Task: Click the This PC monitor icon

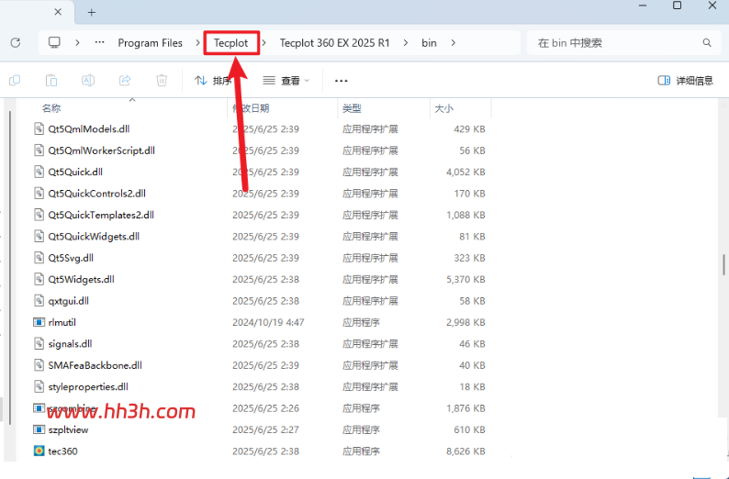Action: coord(54,43)
